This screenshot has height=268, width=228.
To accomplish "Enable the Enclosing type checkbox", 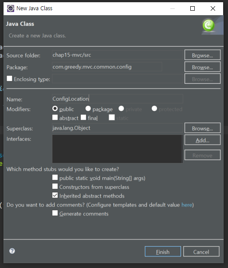I will [x=9, y=78].
